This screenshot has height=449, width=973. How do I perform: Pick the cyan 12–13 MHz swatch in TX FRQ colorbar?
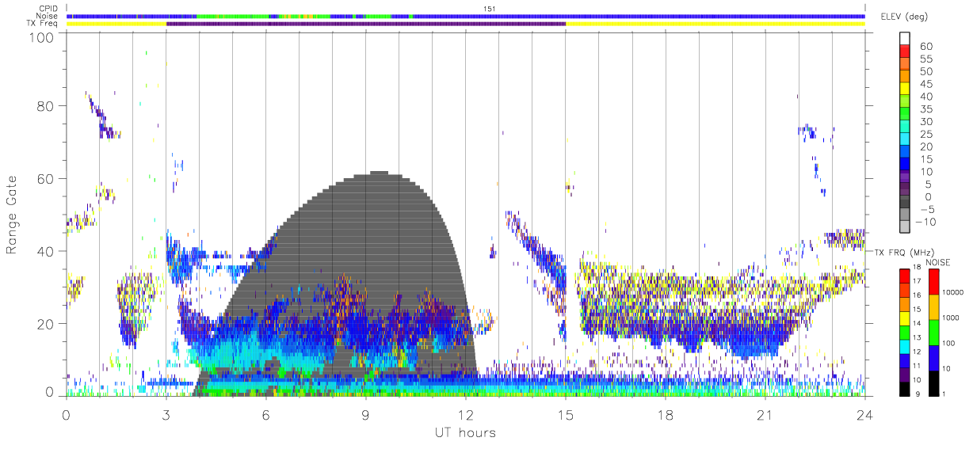905,345
